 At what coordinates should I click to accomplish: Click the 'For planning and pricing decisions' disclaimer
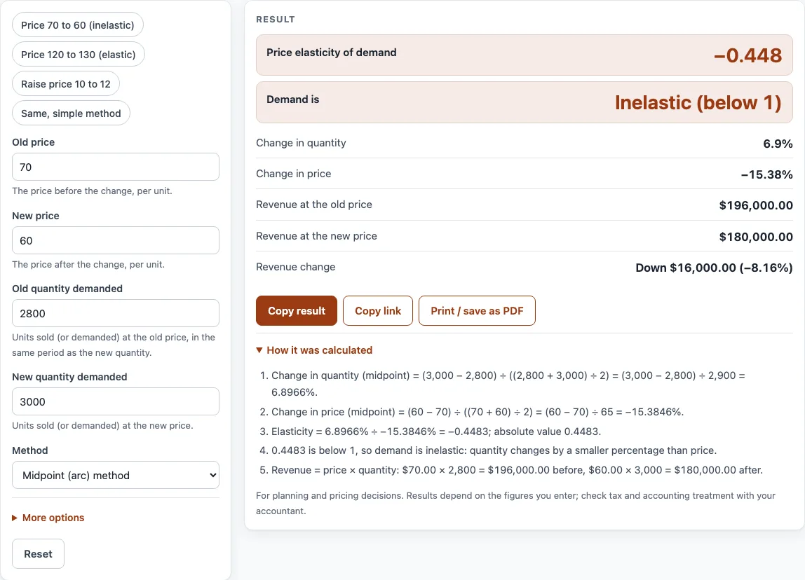click(x=515, y=503)
